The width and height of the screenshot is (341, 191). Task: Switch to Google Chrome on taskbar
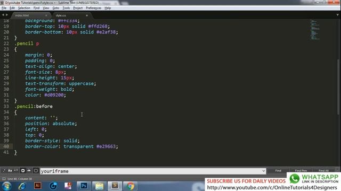(130, 186)
